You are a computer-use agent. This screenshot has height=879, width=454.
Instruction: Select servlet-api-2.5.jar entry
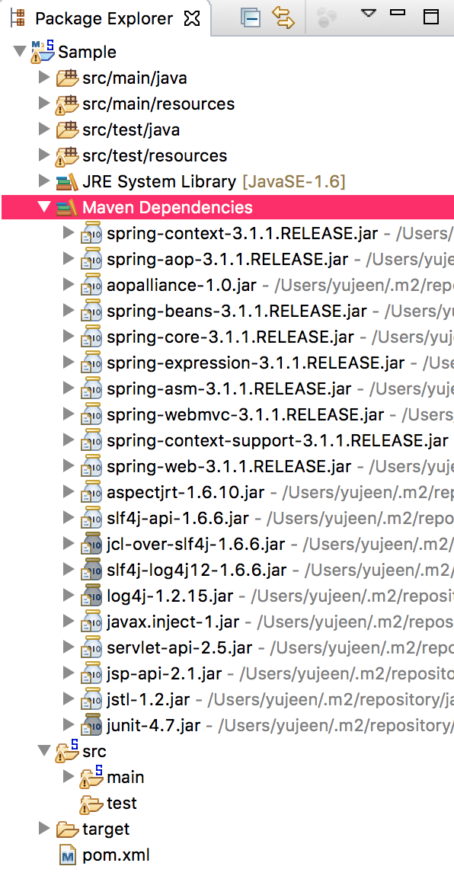coord(179,647)
